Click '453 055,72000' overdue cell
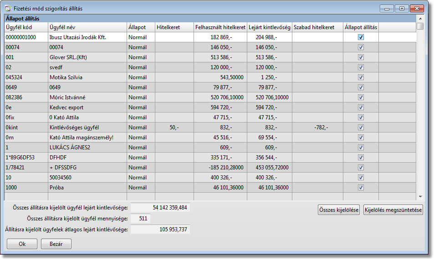434x260 pixels. tap(270, 168)
